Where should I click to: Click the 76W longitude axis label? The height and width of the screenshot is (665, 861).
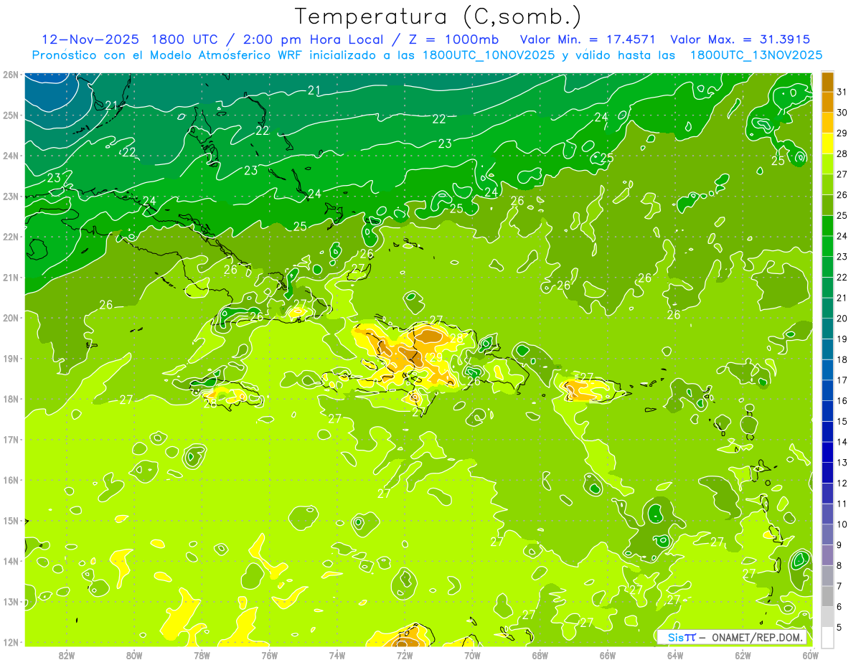coord(269,655)
